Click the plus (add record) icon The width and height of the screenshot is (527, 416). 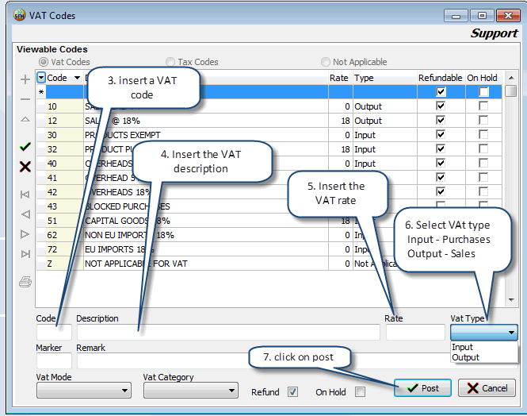tap(25, 79)
